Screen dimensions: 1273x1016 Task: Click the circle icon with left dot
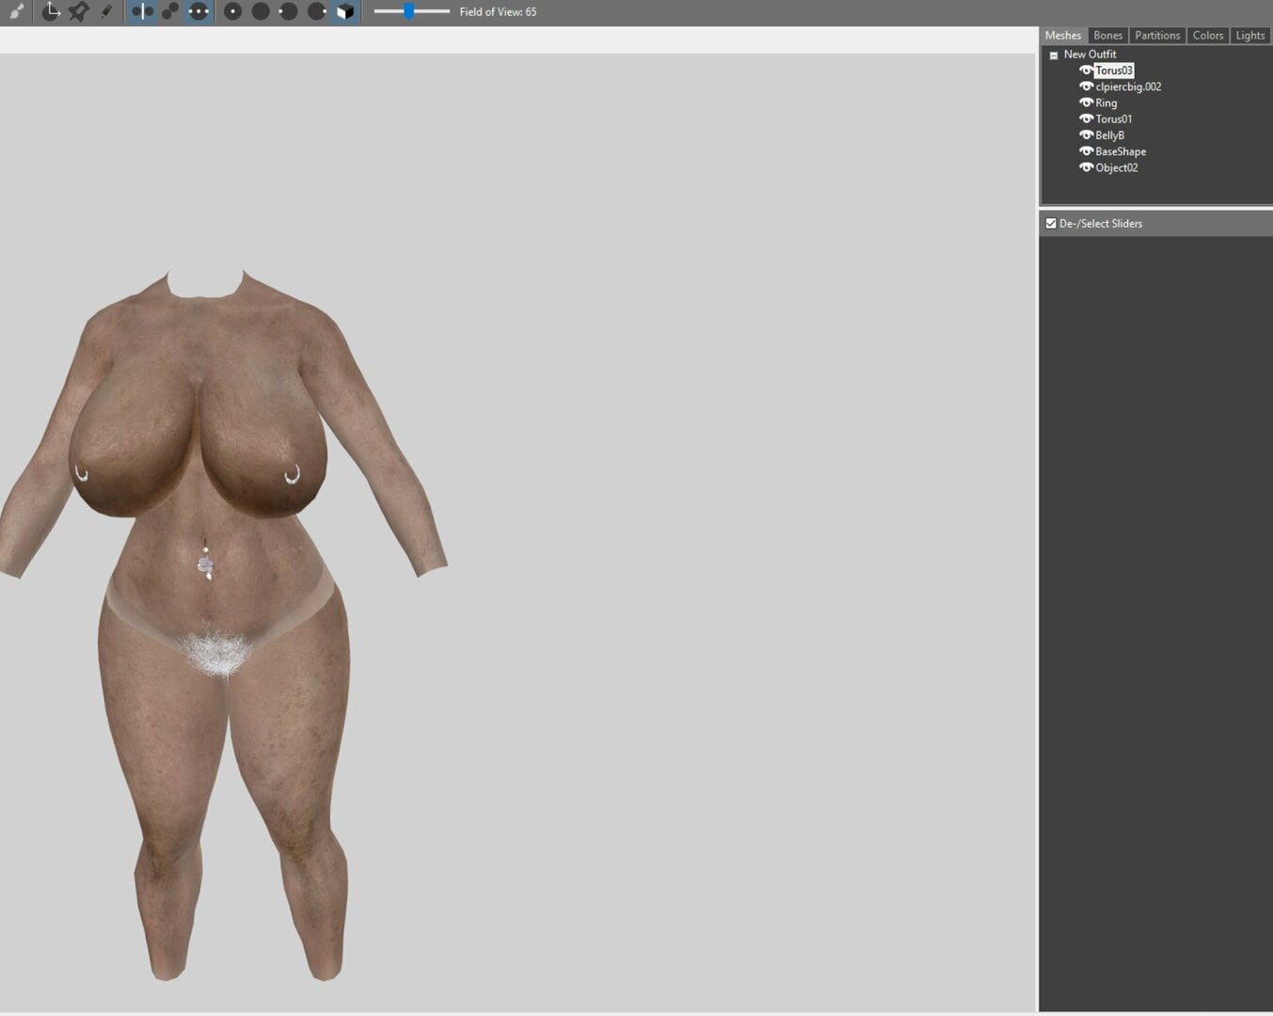289,11
